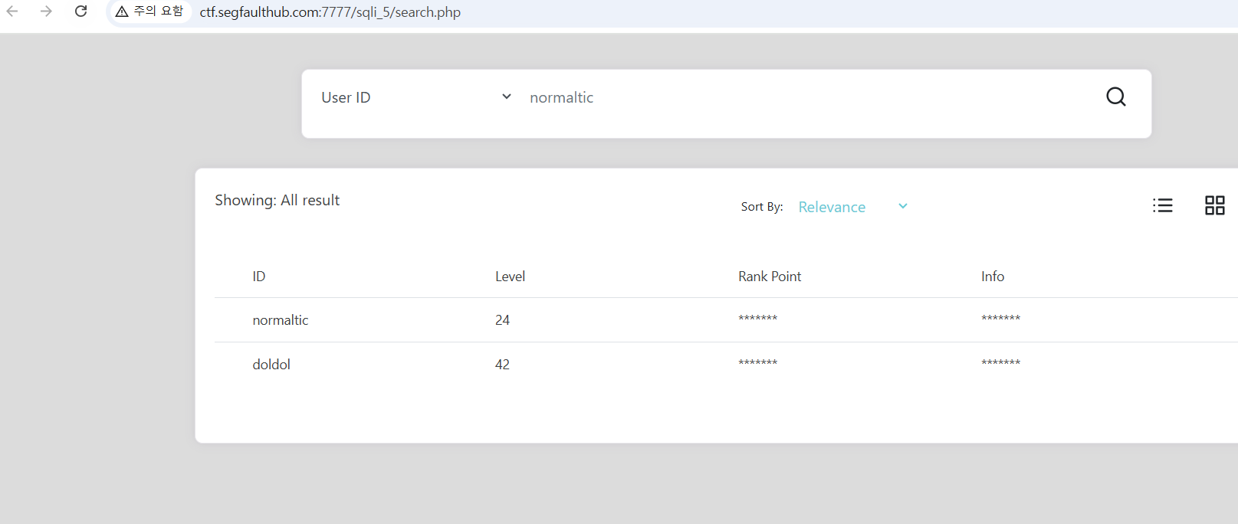Click the Info column header

pos(992,277)
